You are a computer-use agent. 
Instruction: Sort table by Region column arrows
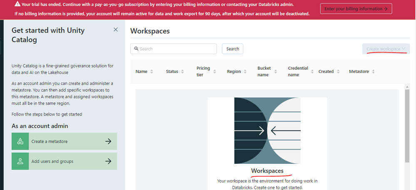pyautogui.click(x=245, y=72)
